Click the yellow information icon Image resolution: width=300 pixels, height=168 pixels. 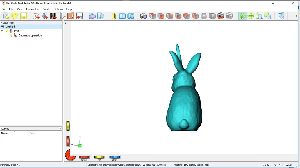click(114, 16)
